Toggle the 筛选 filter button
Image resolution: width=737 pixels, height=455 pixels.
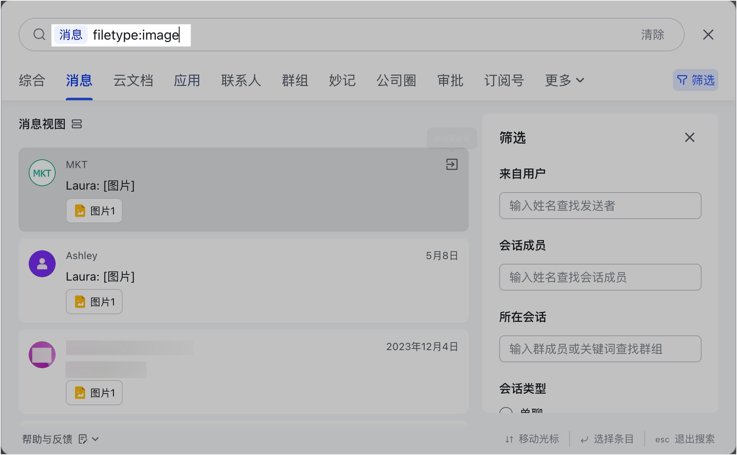(x=695, y=80)
